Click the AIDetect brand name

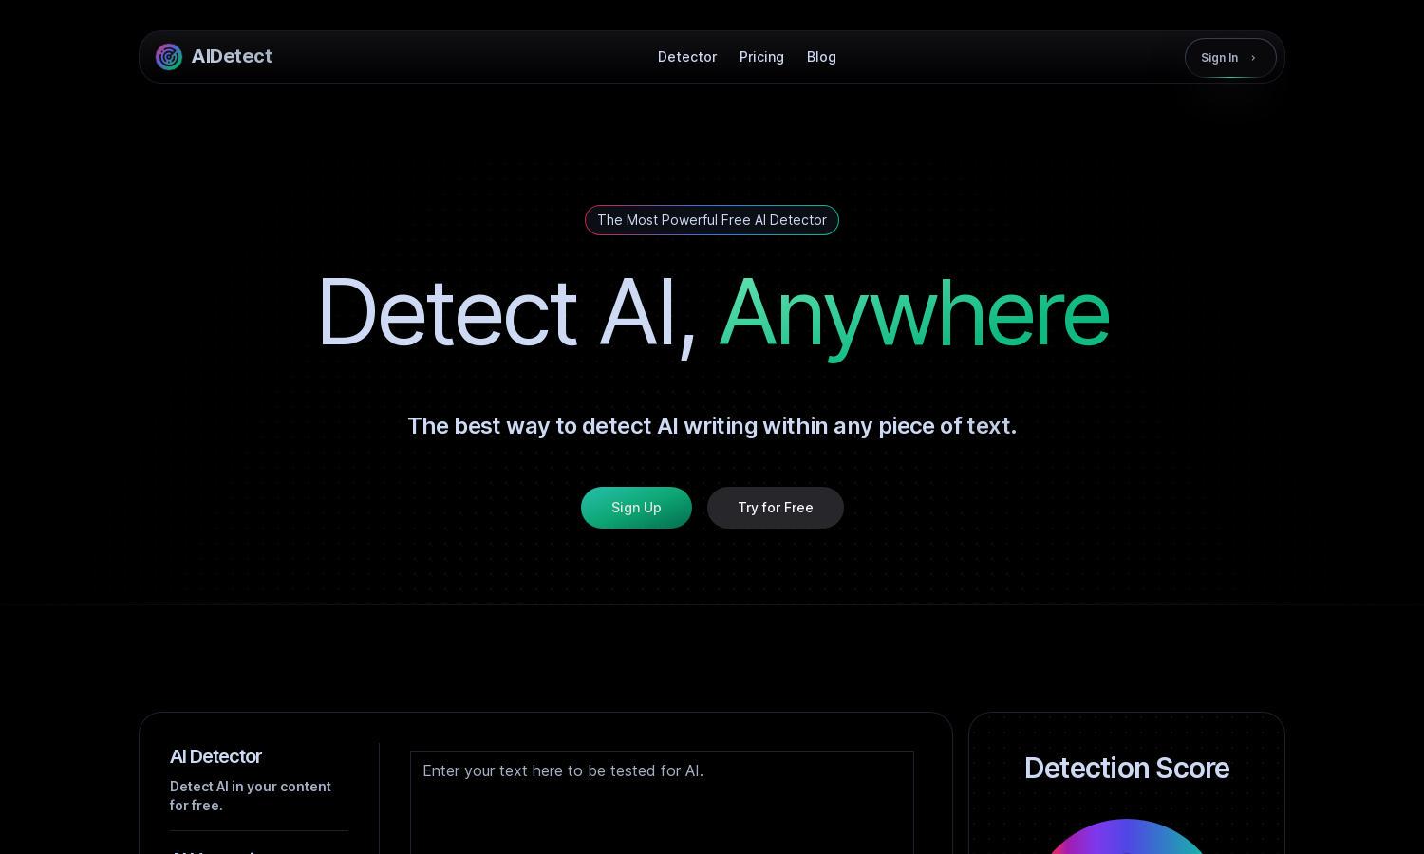point(232,56)
